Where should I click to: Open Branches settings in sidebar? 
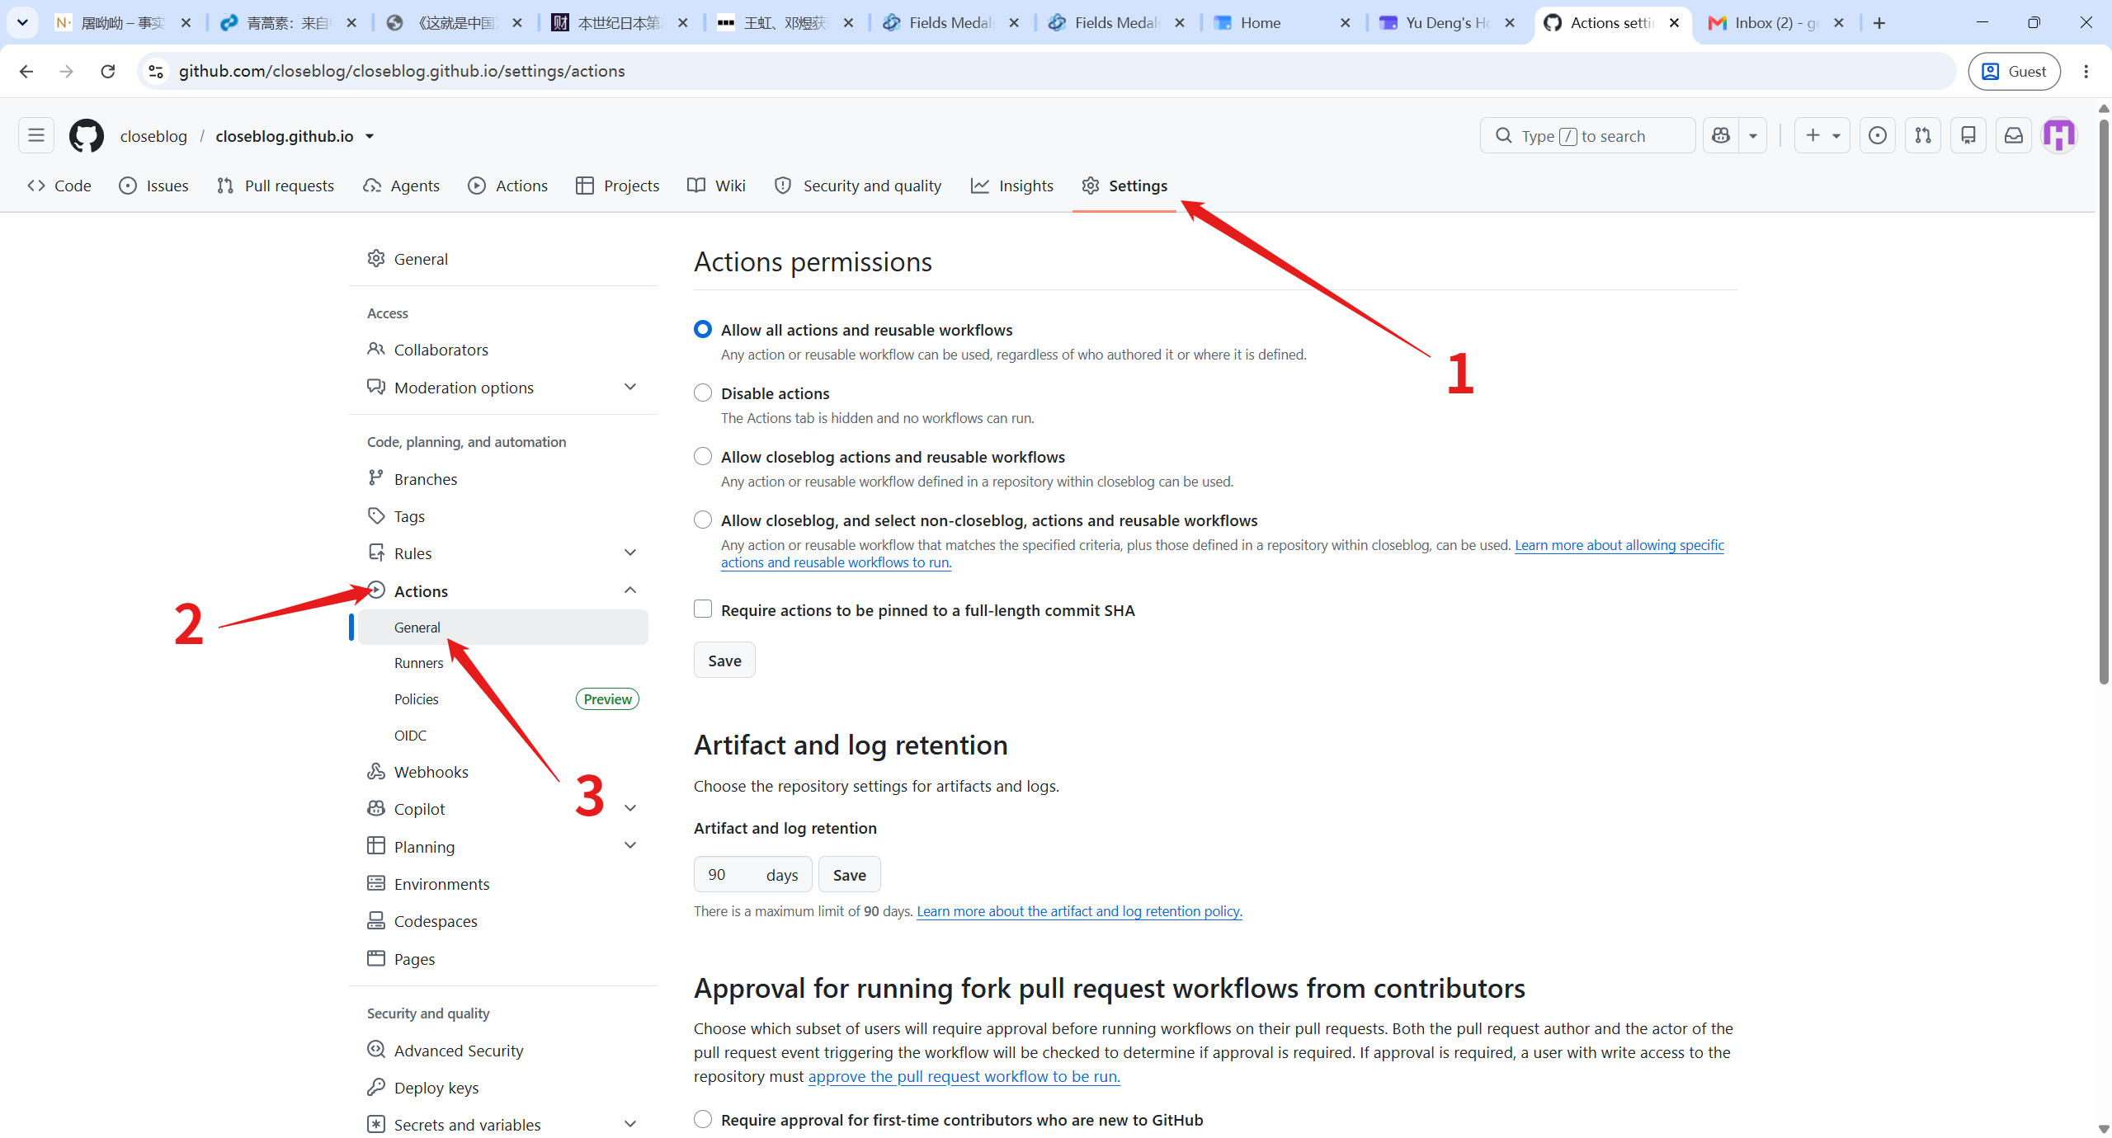503,479
